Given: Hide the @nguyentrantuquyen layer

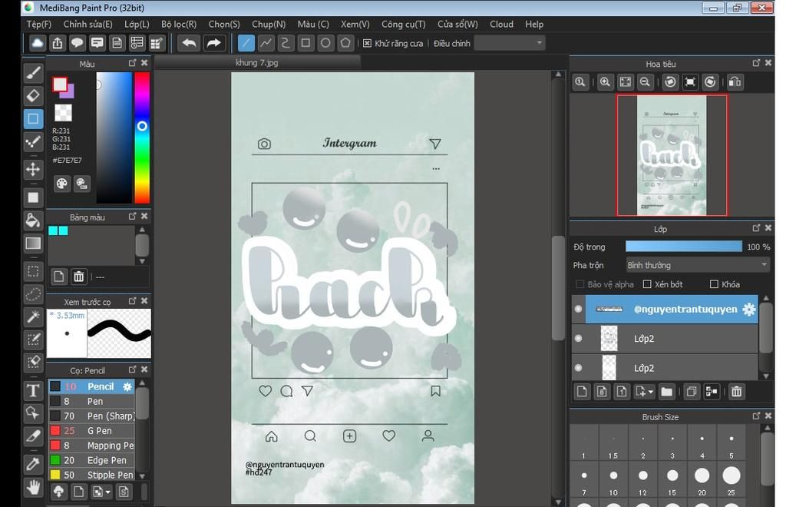Looking at the screenshot, I should pos(578,310).
